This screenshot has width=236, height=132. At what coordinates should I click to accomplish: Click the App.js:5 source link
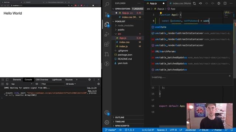pos(92,91)
